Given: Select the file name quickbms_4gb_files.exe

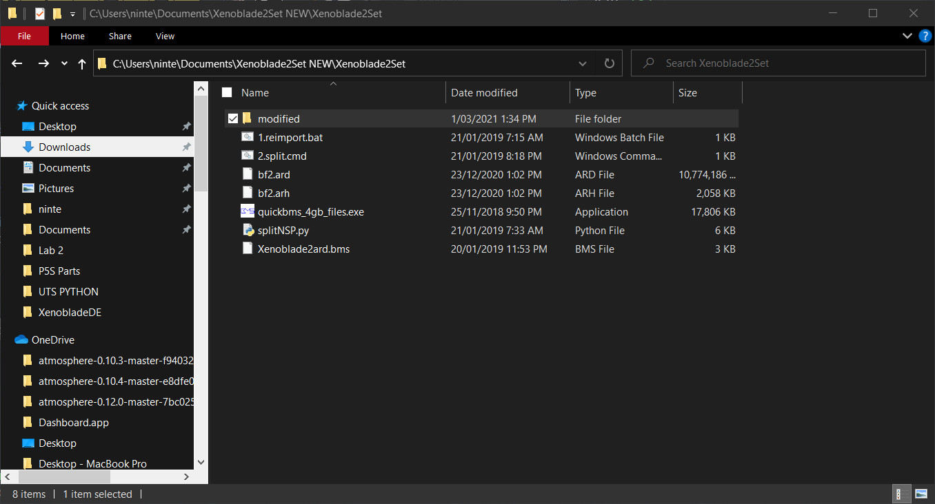Looking at the screenshot, I should click(311, 212).
